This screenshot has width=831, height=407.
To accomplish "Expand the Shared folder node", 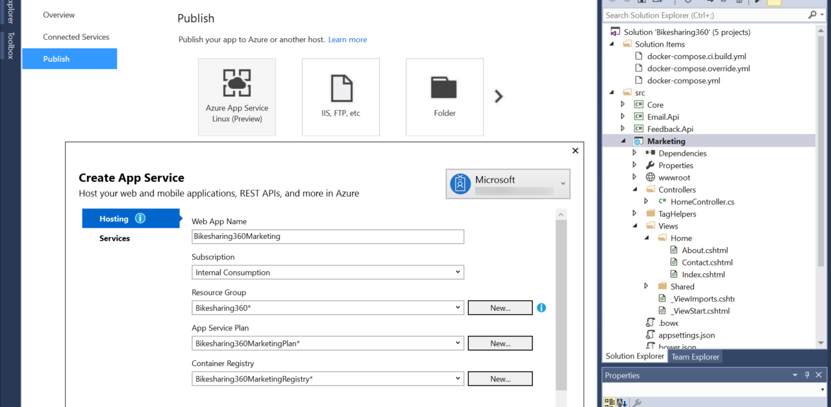I will pos(646,286).
